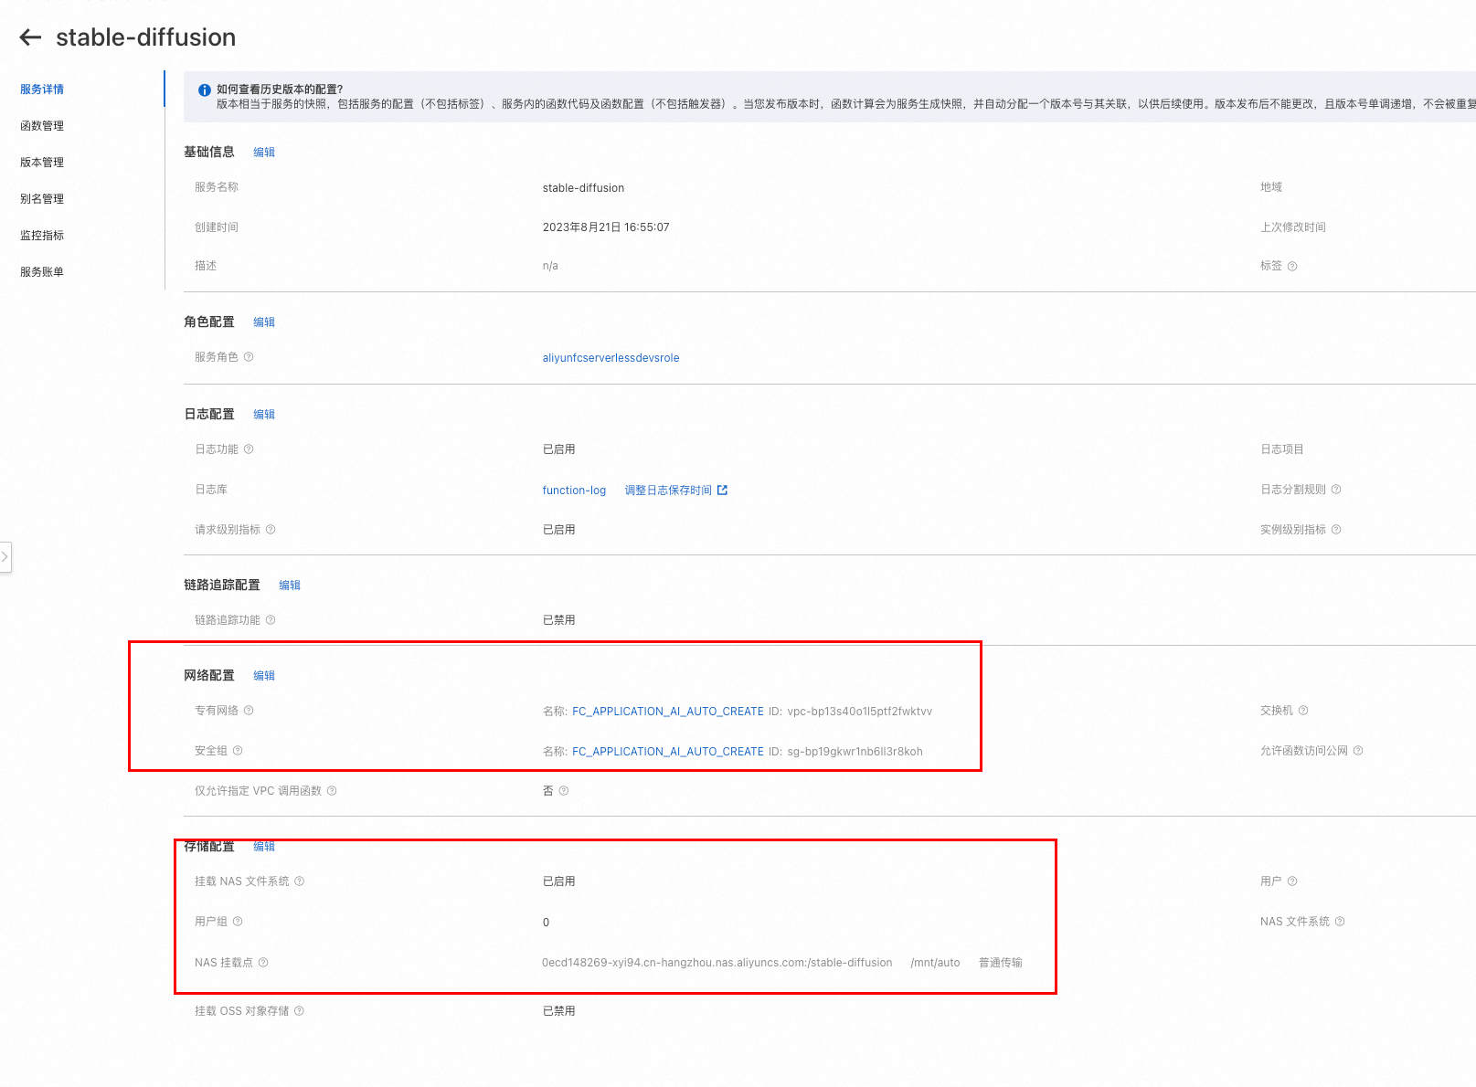Click the info icon in the version notice
Image resolution: width=1476 pixels, height=1087 pixels.
(x=205, y=90)
